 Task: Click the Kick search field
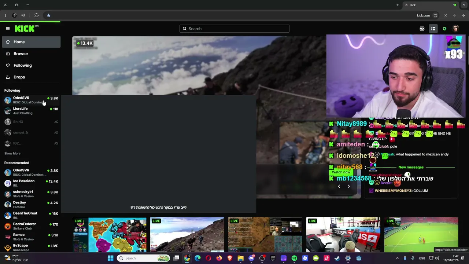pos(234,29)
